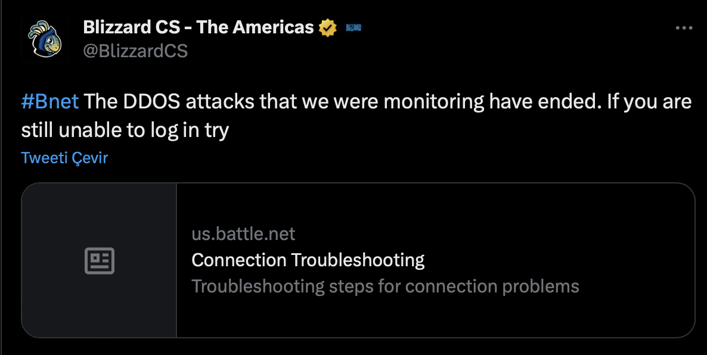Image resolution: width=707 pixels, height=355 pixels.
Task: Click the article placeholder icon in link card
Action: point(99,261)
